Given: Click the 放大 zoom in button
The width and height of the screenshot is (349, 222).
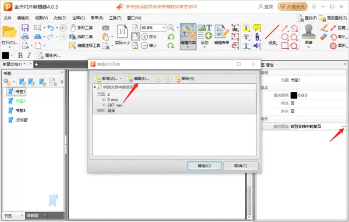Looking at the screenshot, I should tap(149, 37).
